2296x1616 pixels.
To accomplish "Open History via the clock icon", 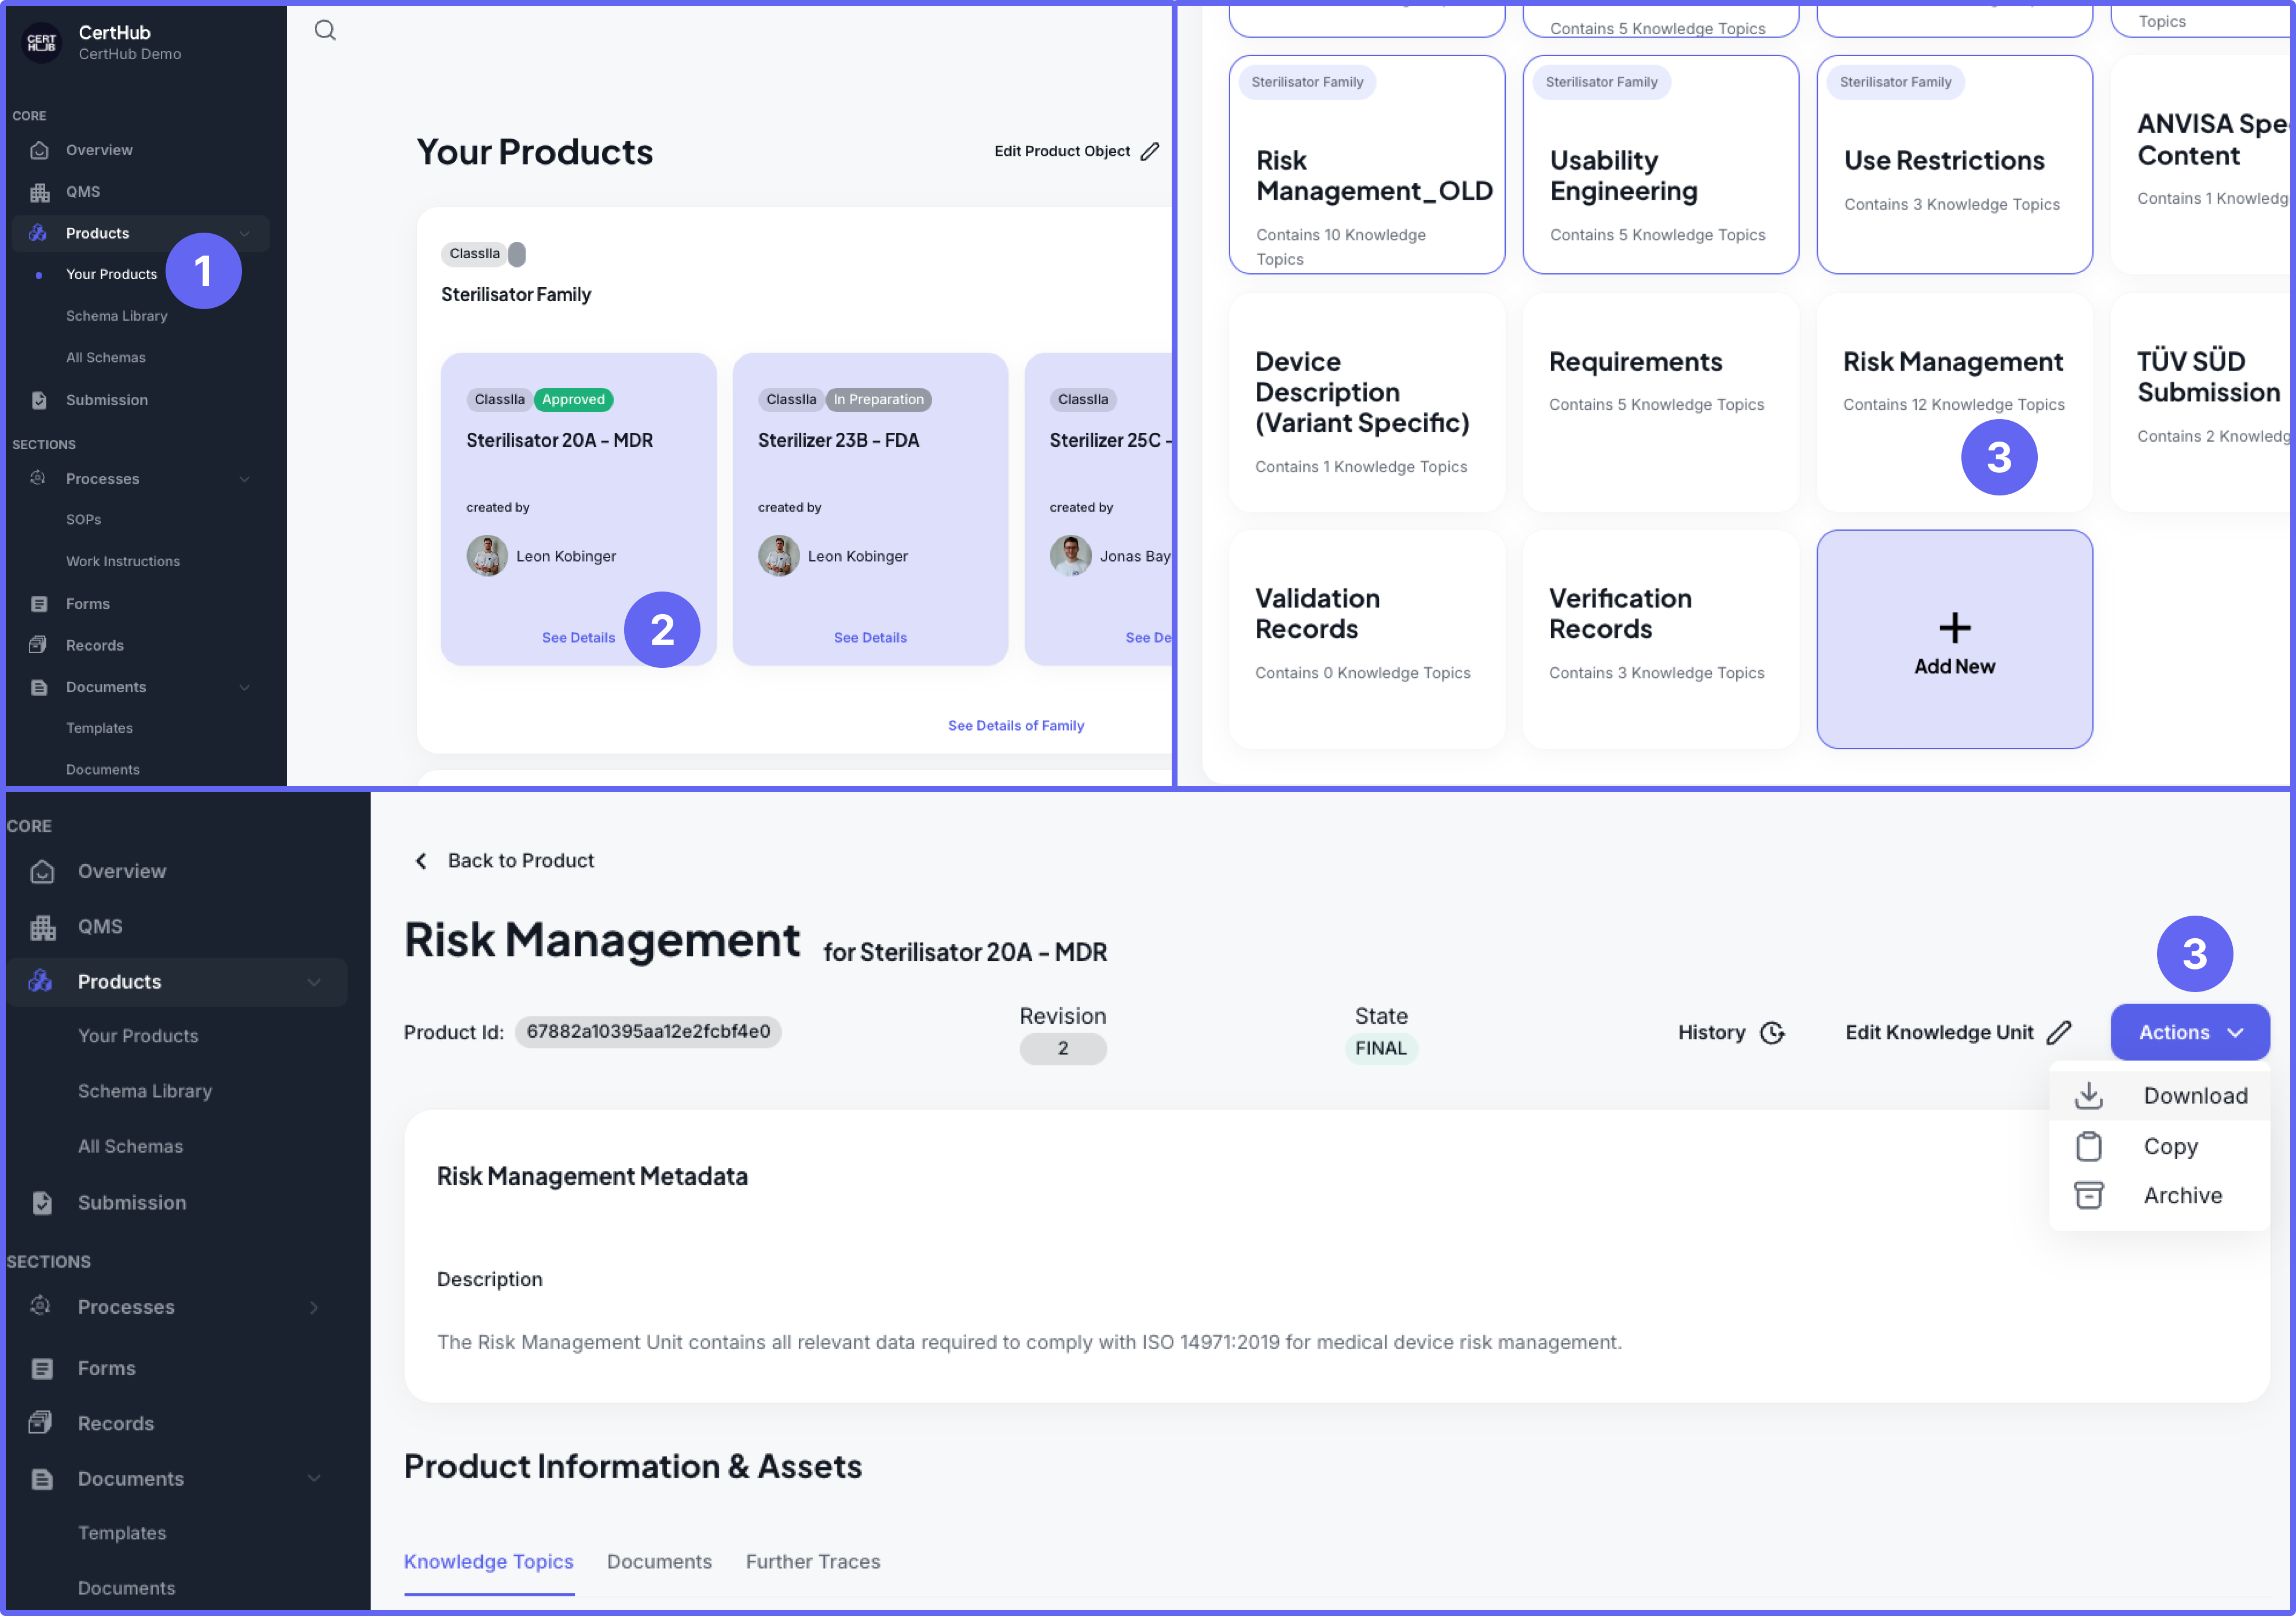I will (x=1772, y=1032).
